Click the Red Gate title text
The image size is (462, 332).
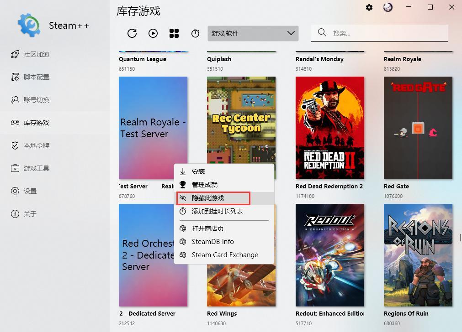[396, 186]
